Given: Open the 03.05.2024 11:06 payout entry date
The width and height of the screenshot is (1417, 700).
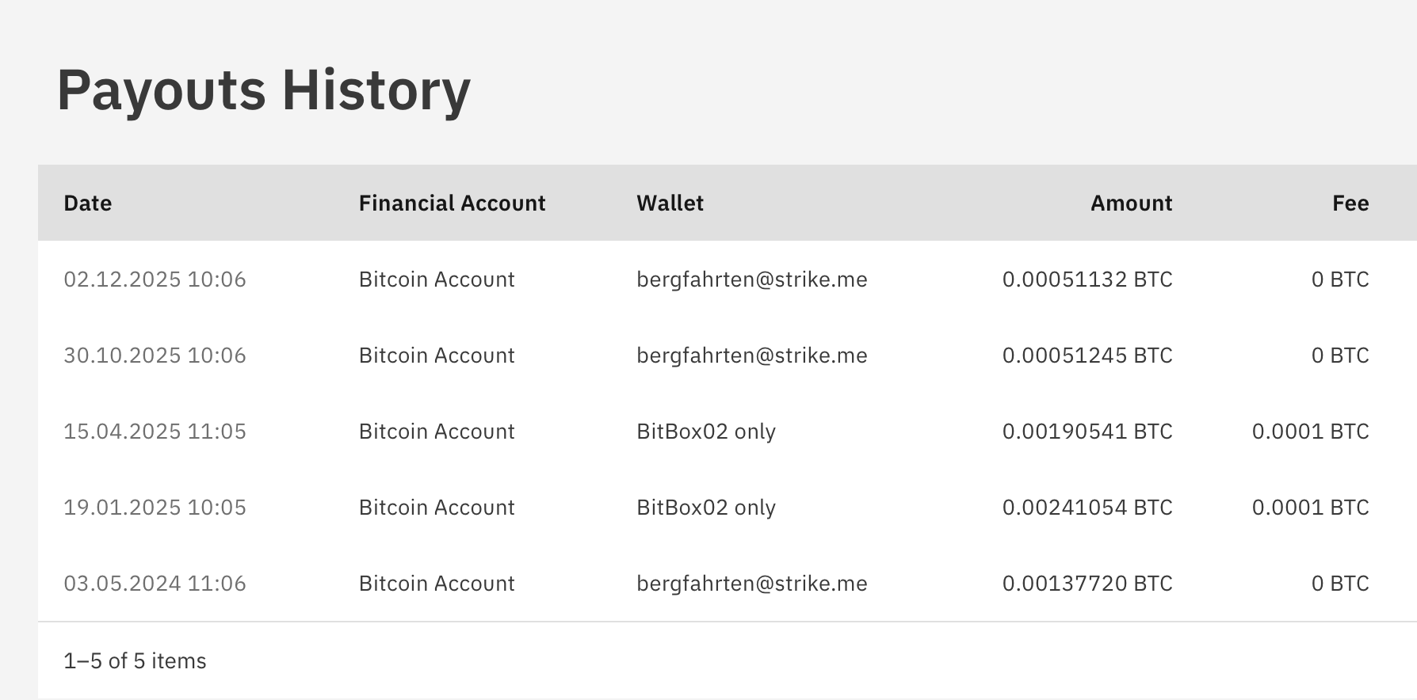Looking at the screenshot, I should pyautogui.click(x=155, y=584).
